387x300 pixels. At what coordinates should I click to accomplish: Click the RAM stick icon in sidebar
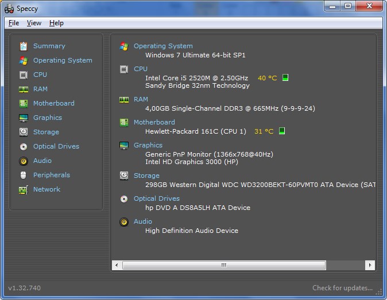24,89
